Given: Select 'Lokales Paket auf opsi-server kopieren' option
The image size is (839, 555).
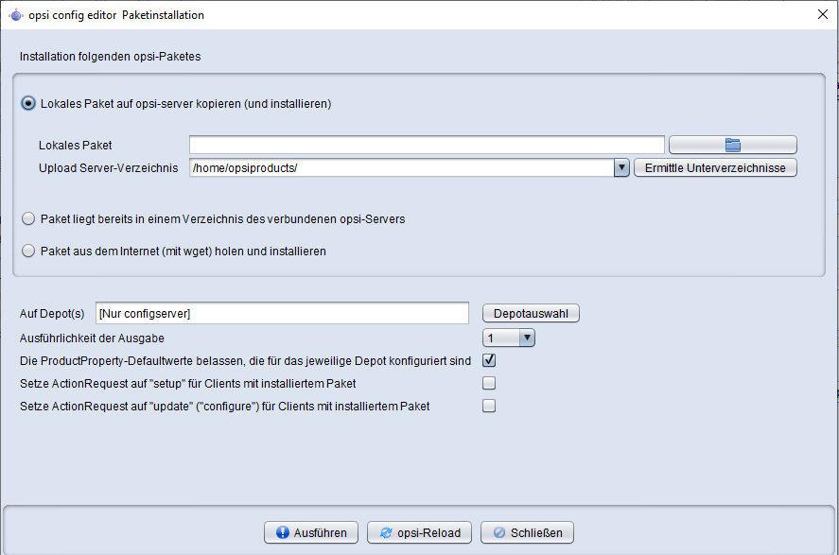Looking at the screenshot, I should click(28, 103).
